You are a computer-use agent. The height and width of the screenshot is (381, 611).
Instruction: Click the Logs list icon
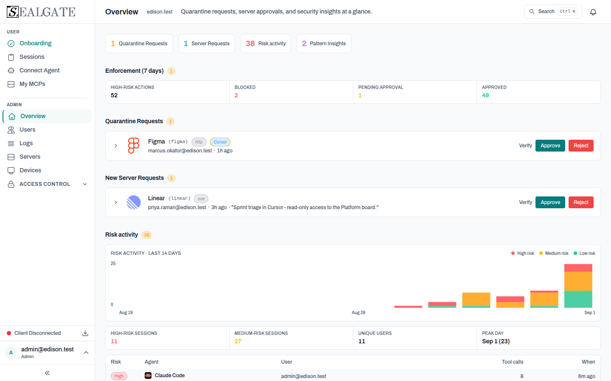(x=11, y=143)
